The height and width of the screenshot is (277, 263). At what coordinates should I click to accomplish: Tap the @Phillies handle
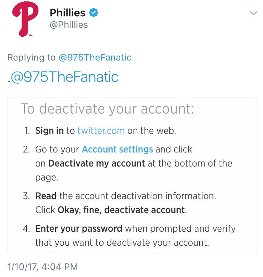tap(69, 25)
